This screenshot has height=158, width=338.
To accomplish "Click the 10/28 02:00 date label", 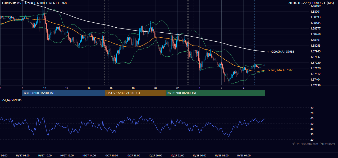I will point(222,155).
